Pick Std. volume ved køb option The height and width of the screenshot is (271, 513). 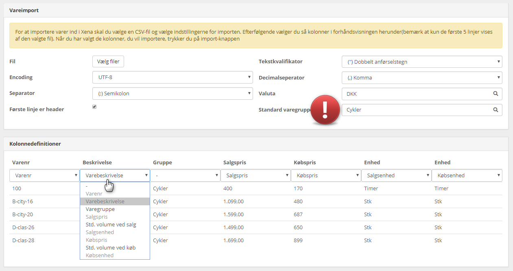click(x=111, y=247)
